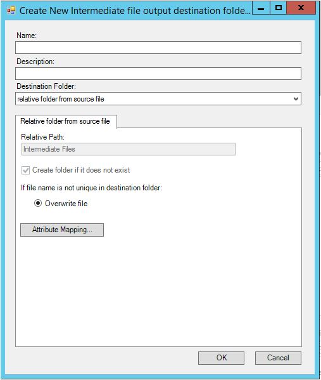Screen dimensions: 321x380
Task: Focus the Description text field
Action: [158, 74]
